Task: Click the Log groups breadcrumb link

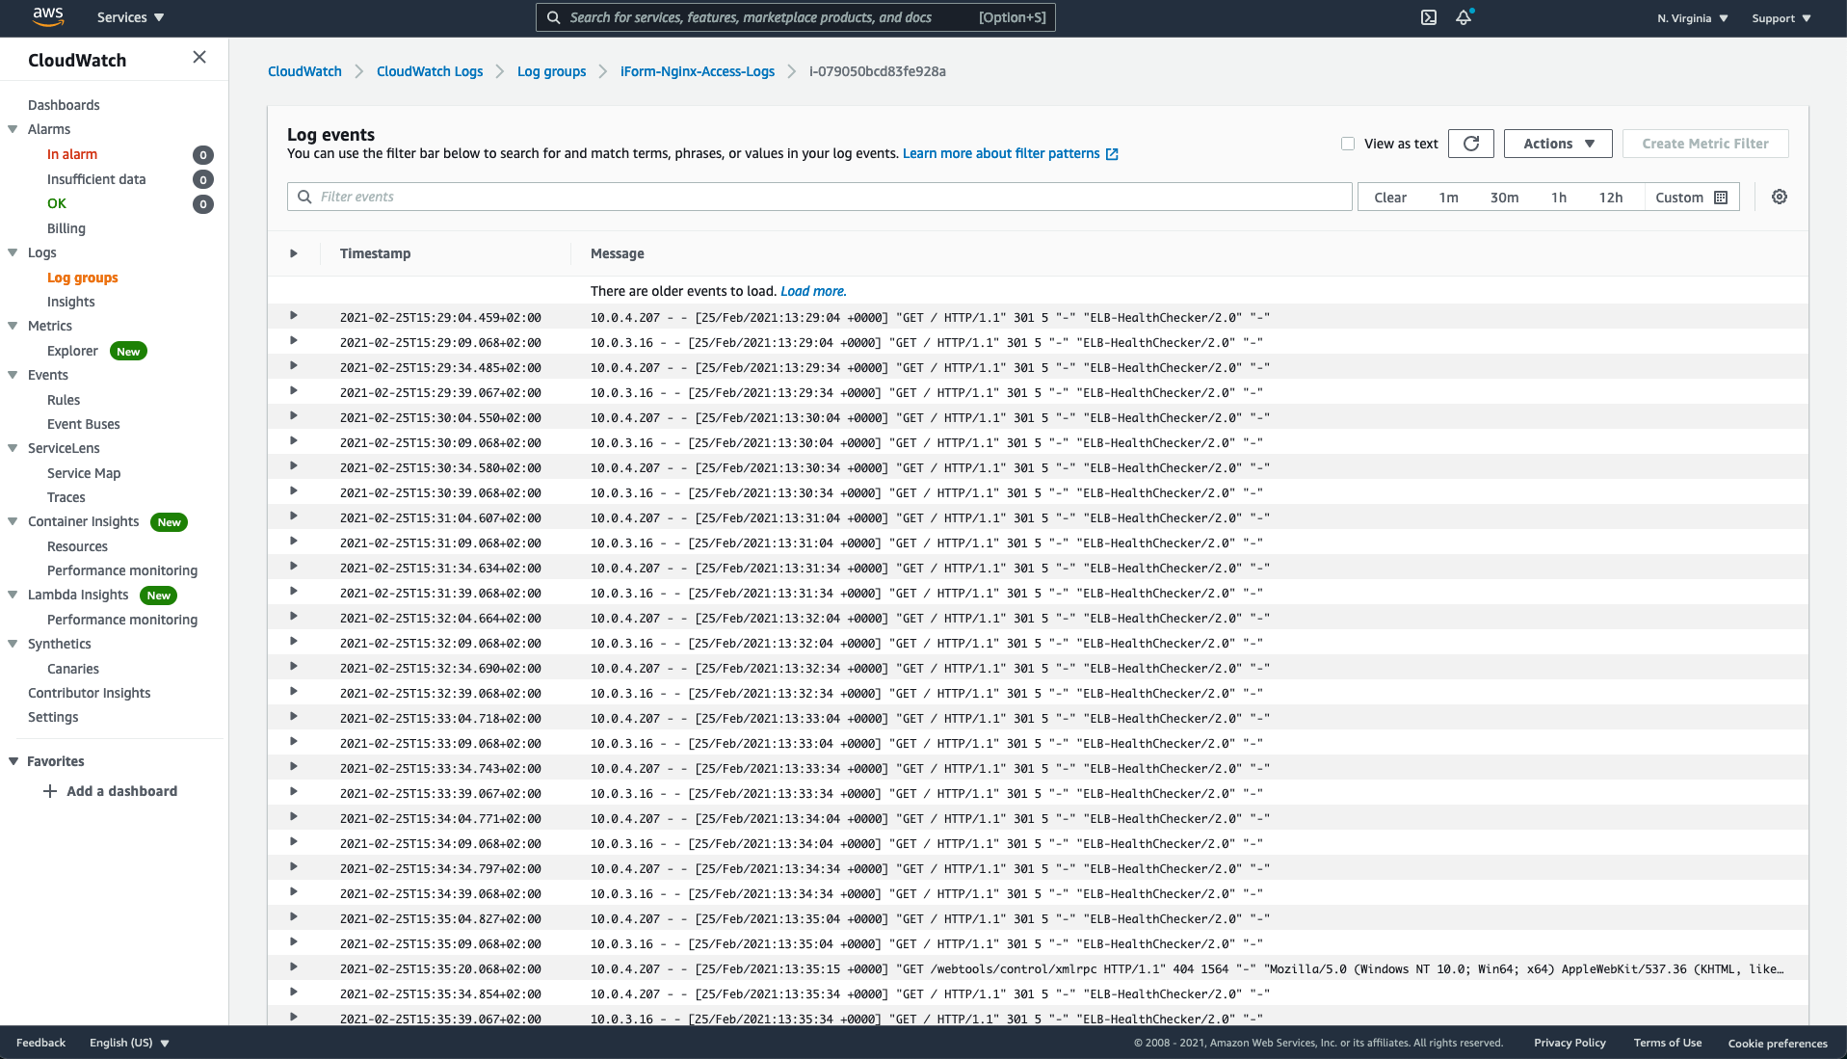Action: pos(551,71)
